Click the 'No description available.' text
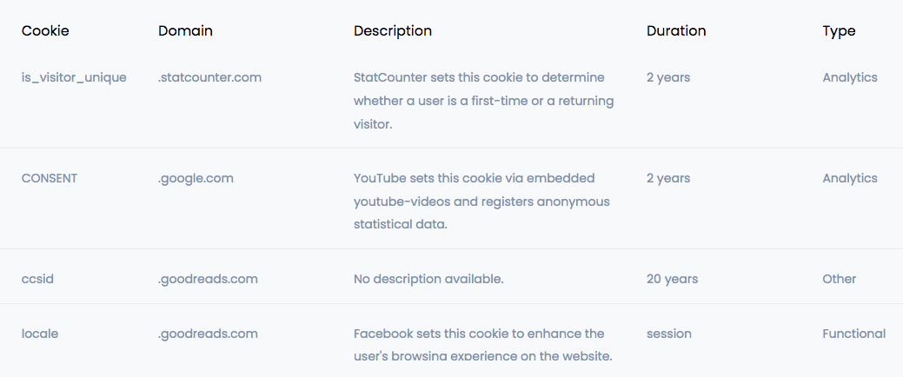The image size is (903, 377). click(x=428, y=279)
